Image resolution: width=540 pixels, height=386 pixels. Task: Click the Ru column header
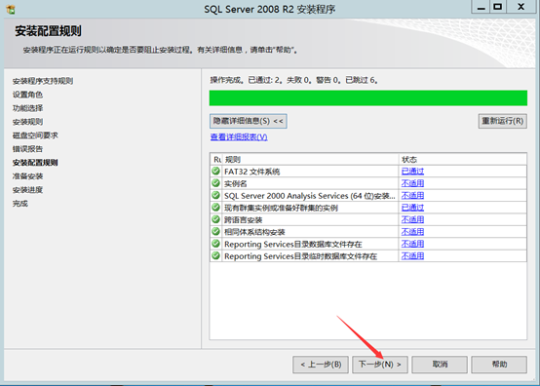[x=216, y=160]
